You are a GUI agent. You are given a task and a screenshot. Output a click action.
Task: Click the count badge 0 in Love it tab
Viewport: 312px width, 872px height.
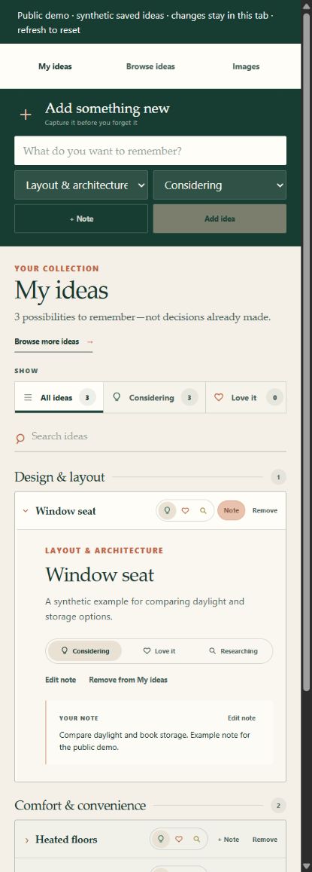click(x=275, y=398)
